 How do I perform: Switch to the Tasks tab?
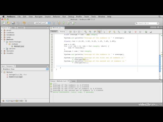73,81
